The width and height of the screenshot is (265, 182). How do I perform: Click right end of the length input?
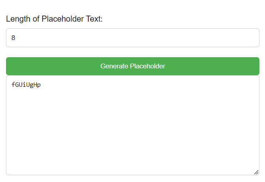click(x=252, y=38)
